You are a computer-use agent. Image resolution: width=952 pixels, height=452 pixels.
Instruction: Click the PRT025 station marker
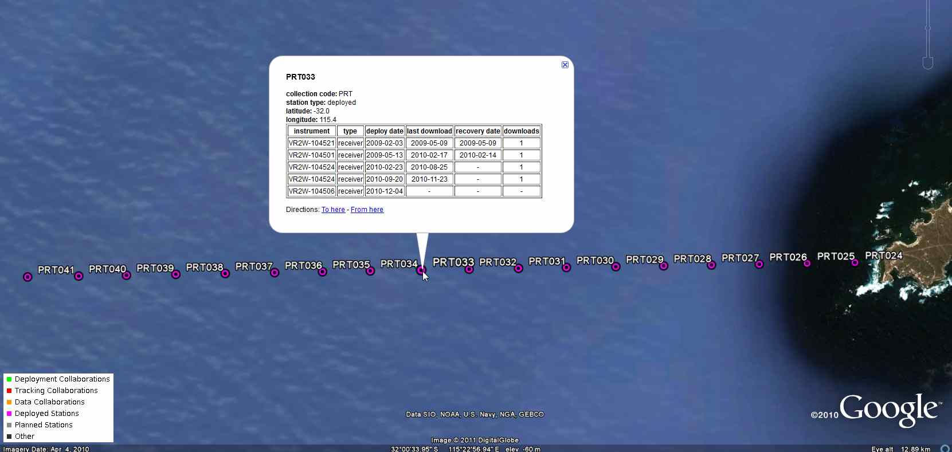pyautogui.click(x=807, y=264)
